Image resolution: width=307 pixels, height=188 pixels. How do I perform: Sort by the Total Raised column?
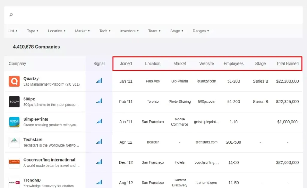(287, 63)
